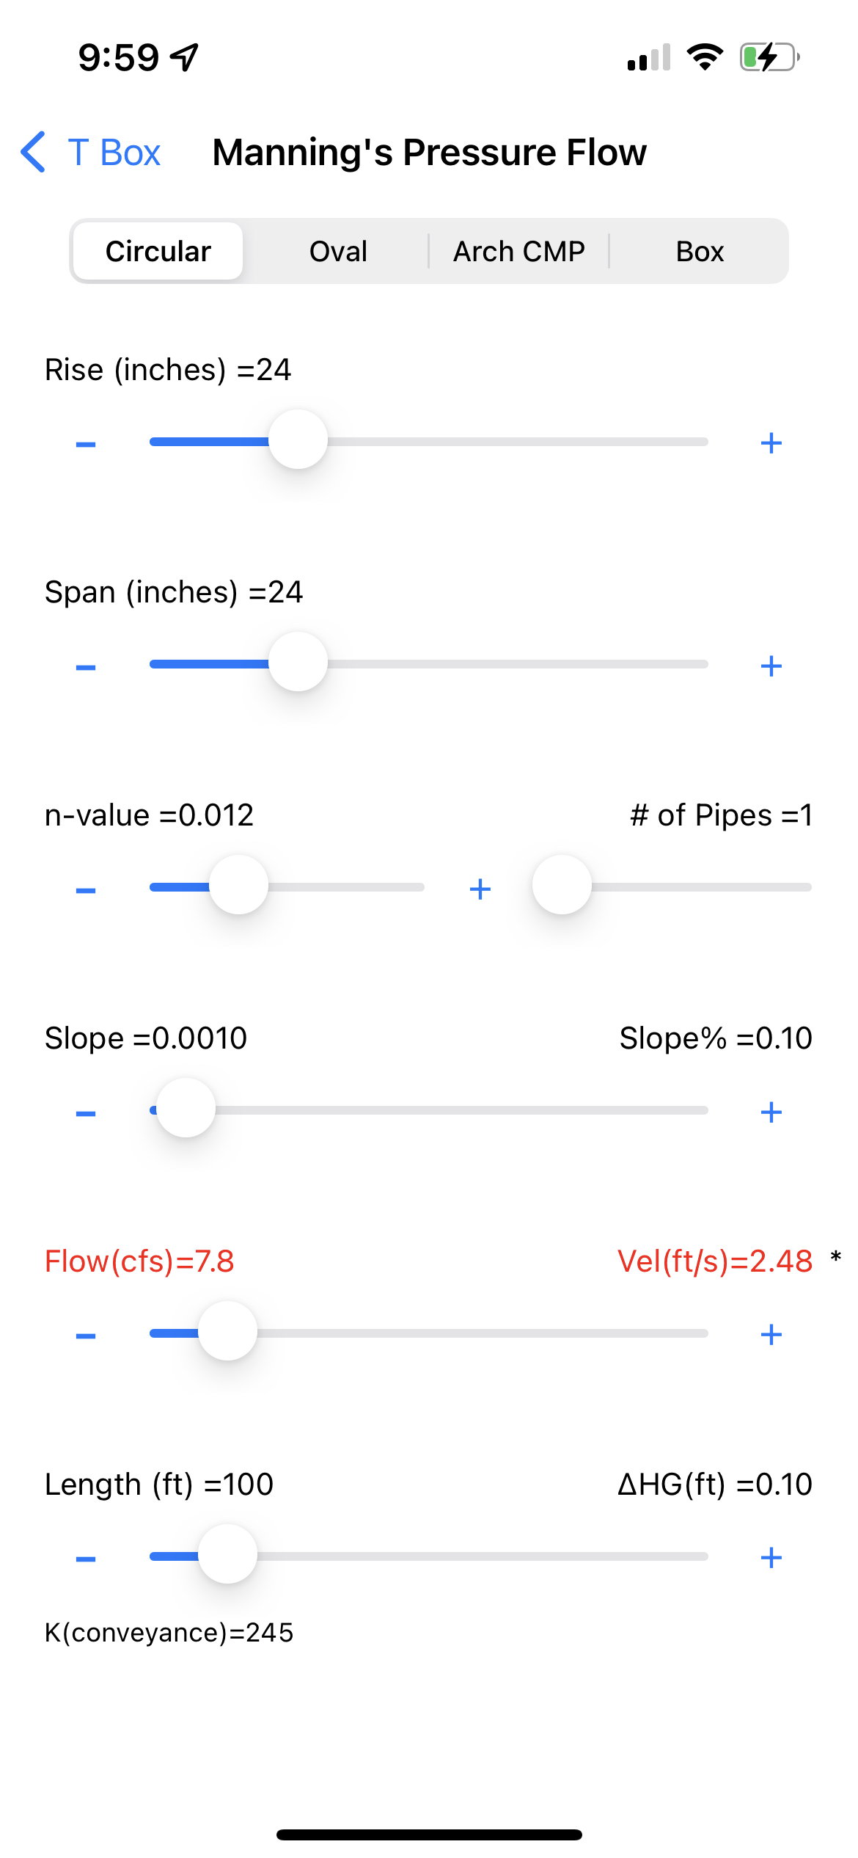Raise Flow with the plus icon

click(771, 1335)
